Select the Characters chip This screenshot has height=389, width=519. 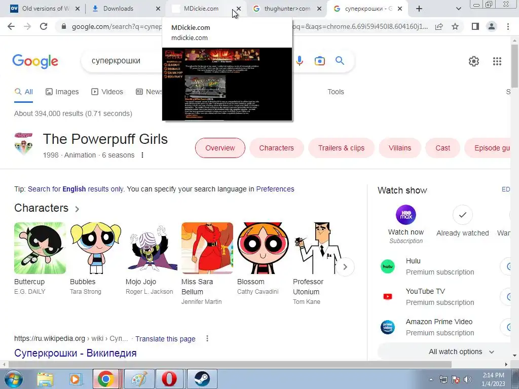pos(276,148)
